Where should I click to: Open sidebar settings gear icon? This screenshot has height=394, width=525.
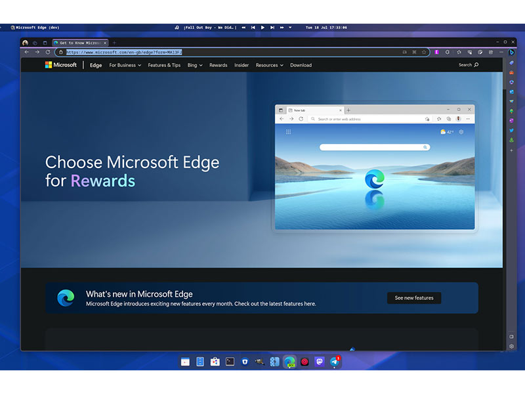coord(511,347)
